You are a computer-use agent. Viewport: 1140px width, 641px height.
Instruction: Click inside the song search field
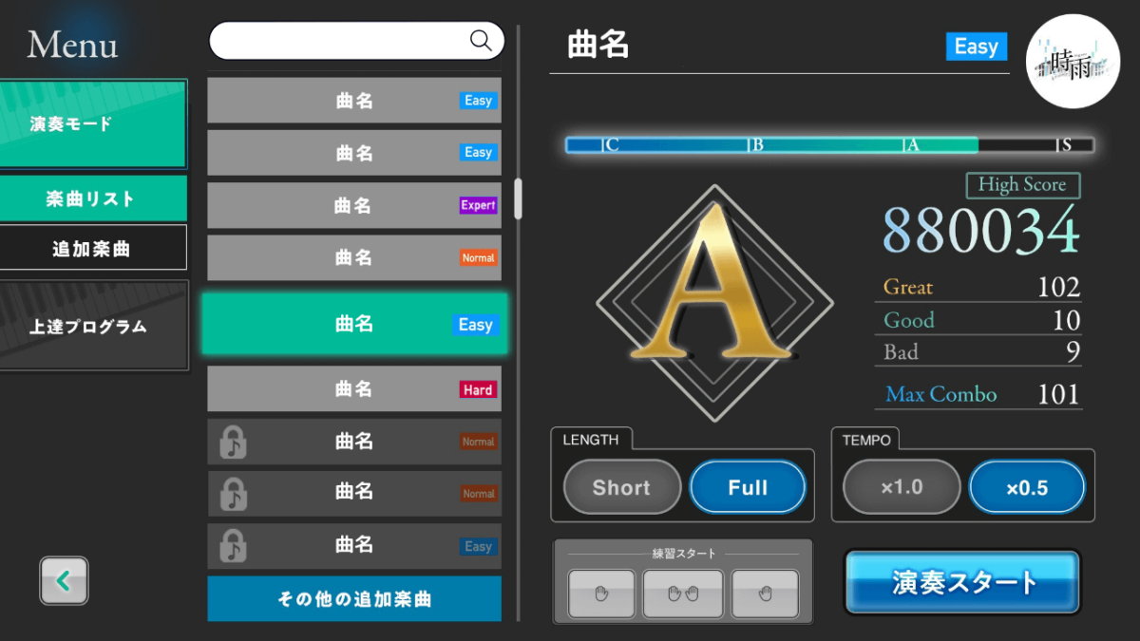pyautogui.click(x=342, y=40)
